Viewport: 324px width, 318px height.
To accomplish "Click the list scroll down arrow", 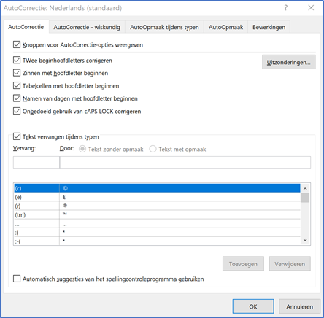I will (305, 240).
